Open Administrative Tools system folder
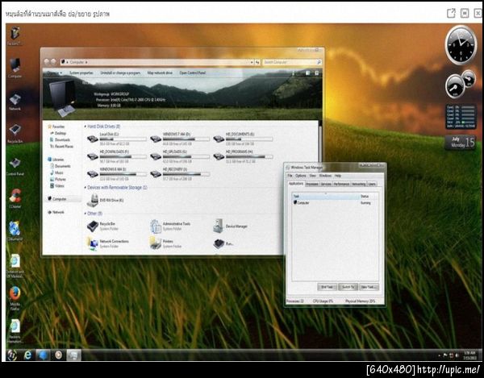 tap(156, 226)
